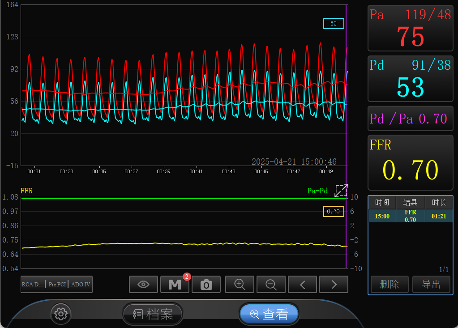Expand the FFR chart to fullscreen
The height and width of the screenshot is (328, 458).
341,191
